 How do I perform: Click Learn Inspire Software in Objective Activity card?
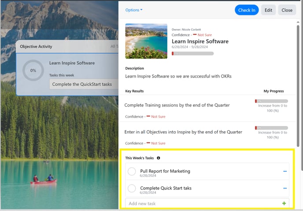(x=72, y=63)
